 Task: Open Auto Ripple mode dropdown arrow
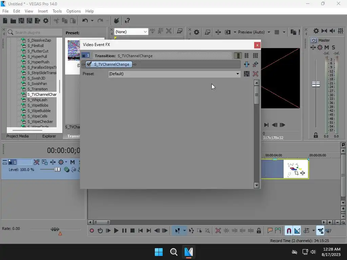click(313, 231)
